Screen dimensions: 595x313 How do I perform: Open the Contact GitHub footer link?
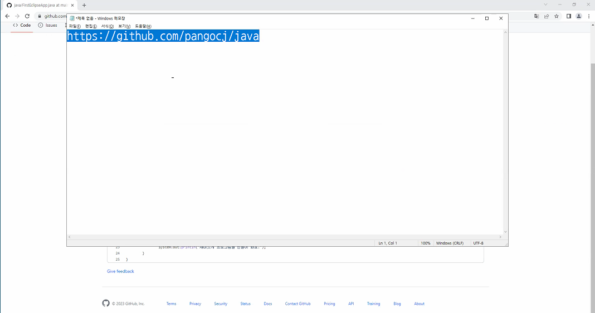tap(298, 304)
